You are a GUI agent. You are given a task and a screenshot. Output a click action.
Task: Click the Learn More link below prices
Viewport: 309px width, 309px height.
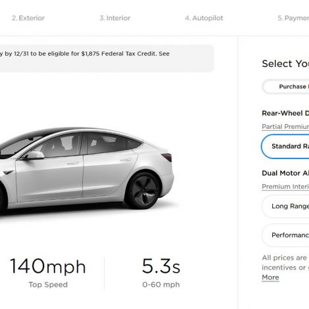[x=270, y=277]
